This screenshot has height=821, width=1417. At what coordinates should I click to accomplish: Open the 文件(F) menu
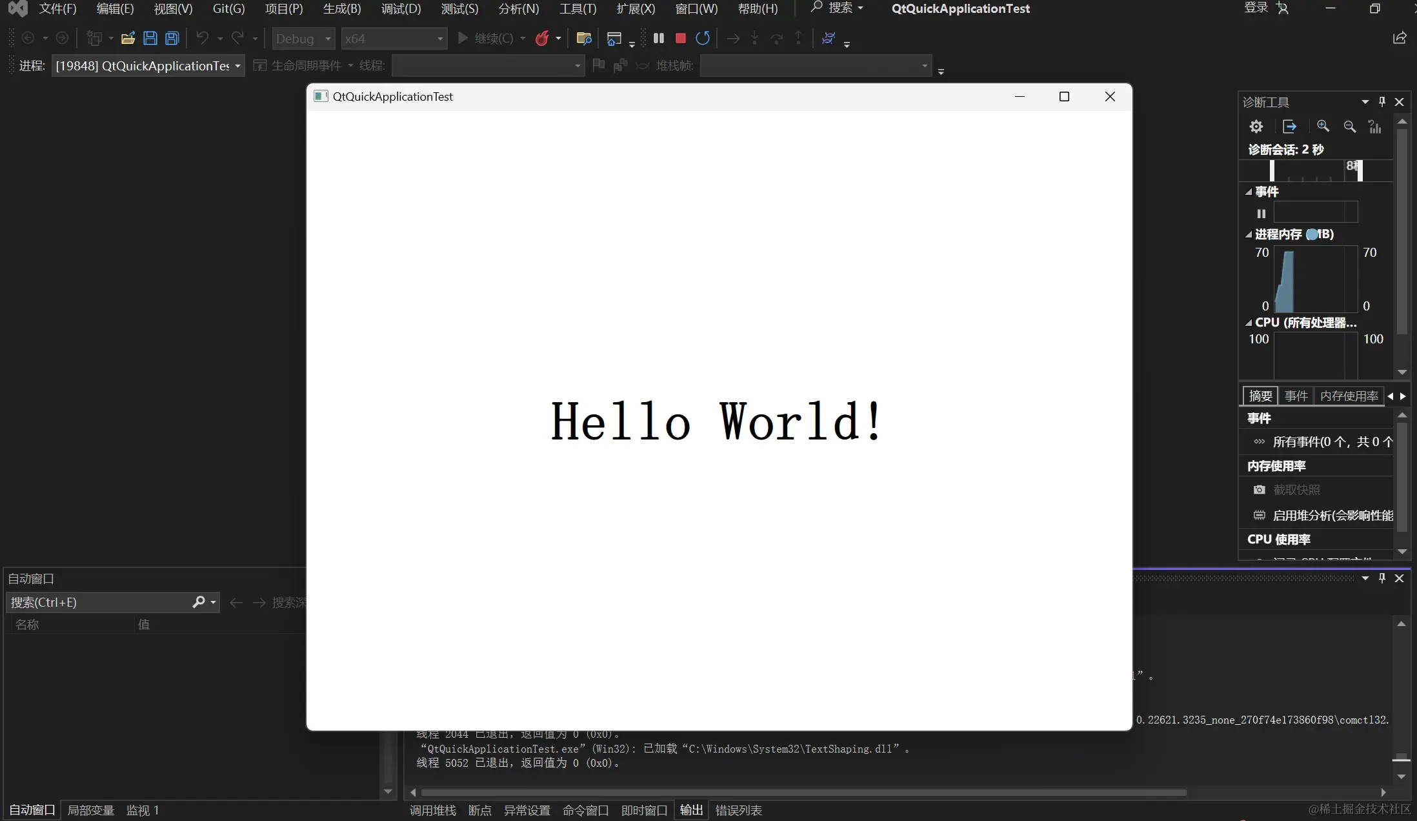[57, 8]
